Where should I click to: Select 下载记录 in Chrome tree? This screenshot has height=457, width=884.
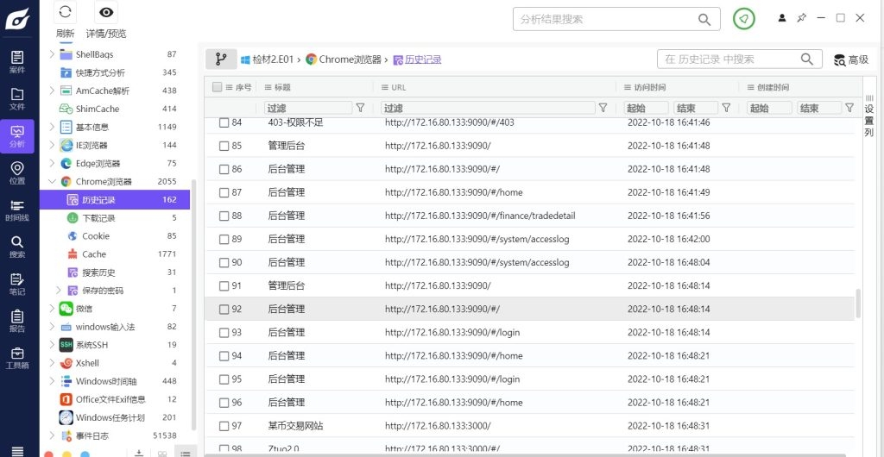[98, 218]
